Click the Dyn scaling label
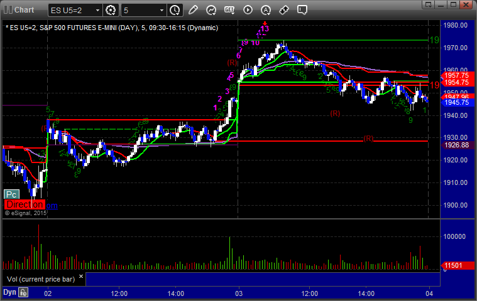Screen dimensions: 477x301 tap(9, 292)
